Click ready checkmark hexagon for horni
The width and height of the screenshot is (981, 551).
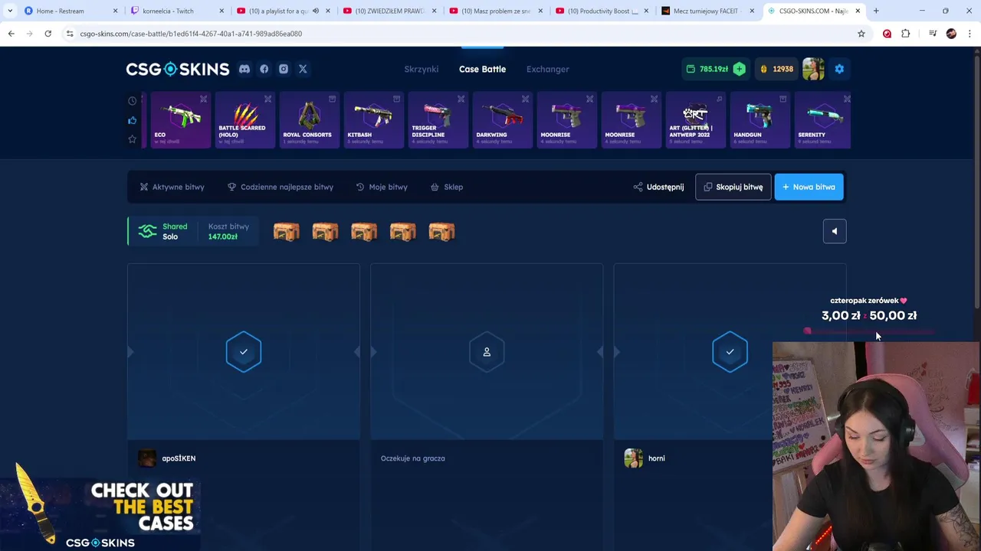coord(730,352)
